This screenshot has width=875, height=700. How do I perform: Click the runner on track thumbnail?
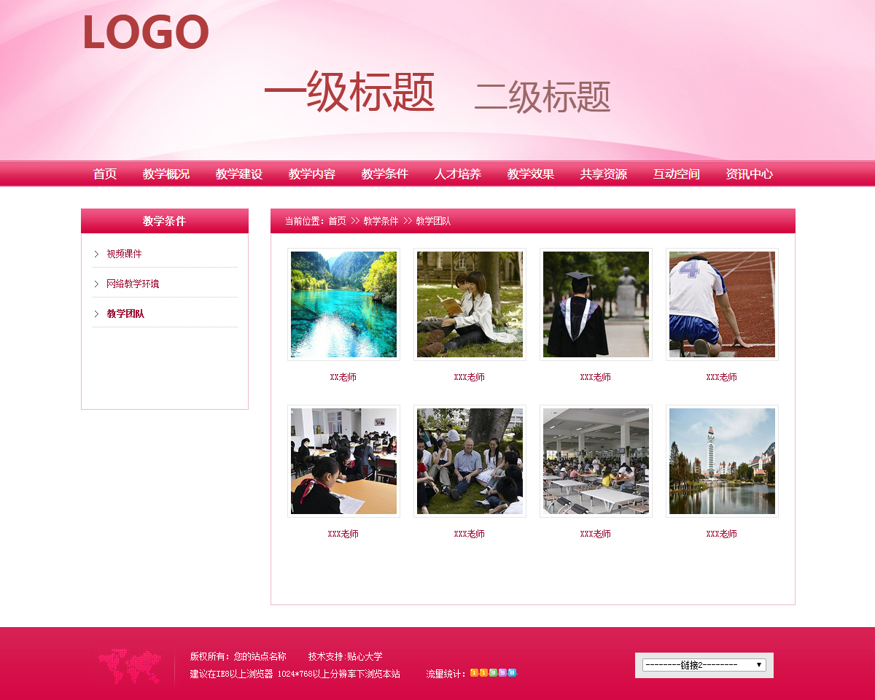tap(722, 304)
